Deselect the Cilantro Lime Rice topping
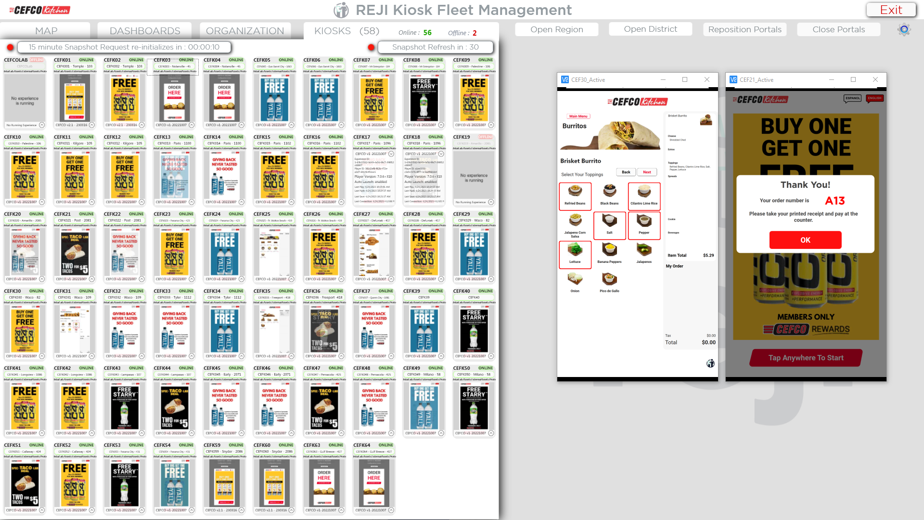Viewport: 924px width, 520px height. [644, 196]
